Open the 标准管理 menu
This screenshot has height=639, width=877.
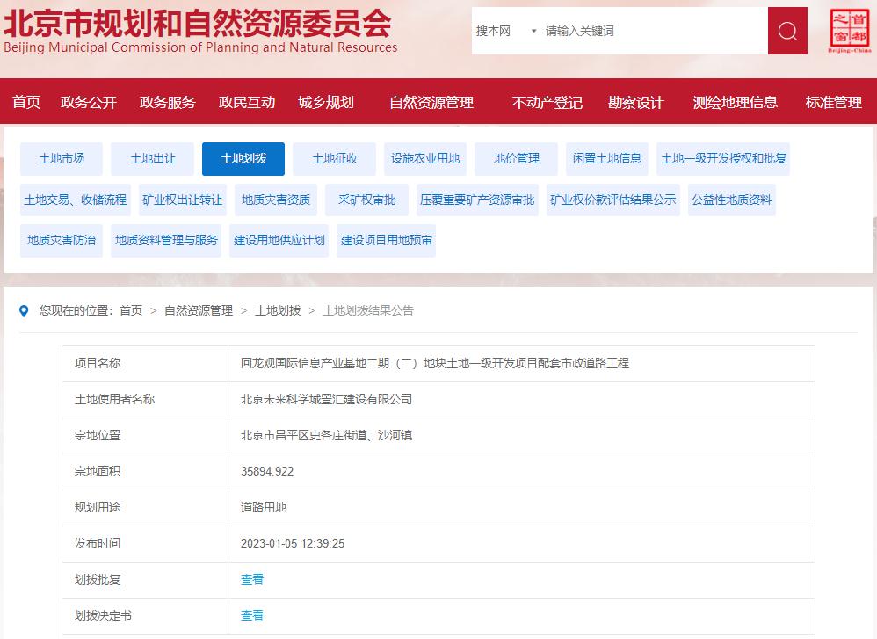833,102
